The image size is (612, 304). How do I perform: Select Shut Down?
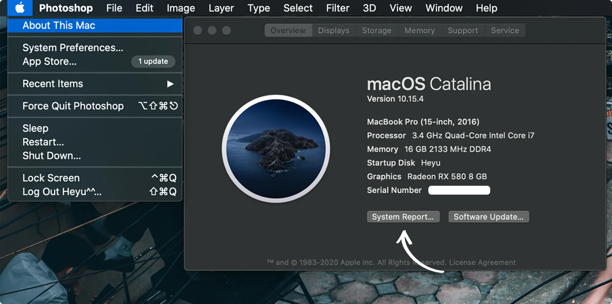point(51,156)
